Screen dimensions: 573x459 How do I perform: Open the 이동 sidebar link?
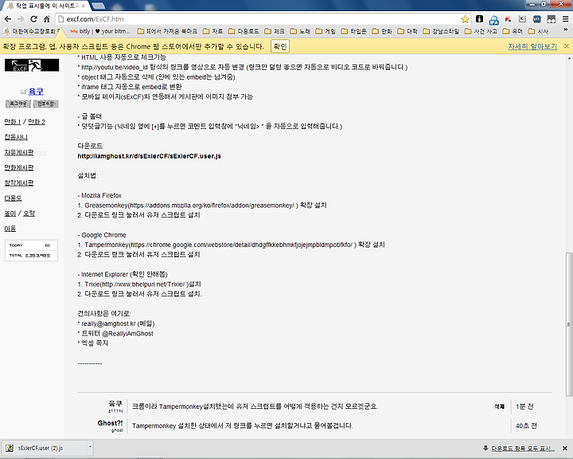[x=10, y=229]
